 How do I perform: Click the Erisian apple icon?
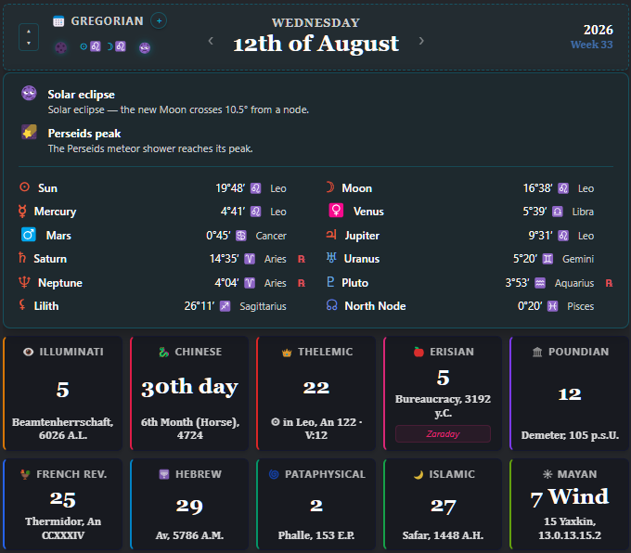(x=419, y=352)
